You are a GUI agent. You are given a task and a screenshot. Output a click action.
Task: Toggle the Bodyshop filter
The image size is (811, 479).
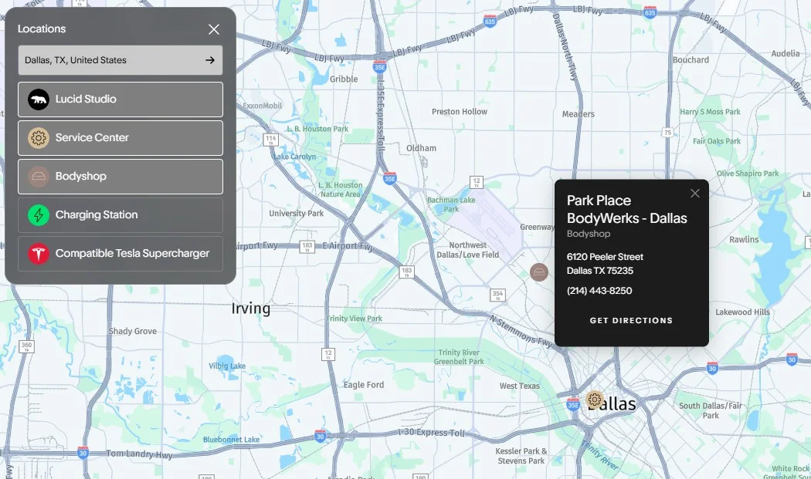tap(120, 177)
